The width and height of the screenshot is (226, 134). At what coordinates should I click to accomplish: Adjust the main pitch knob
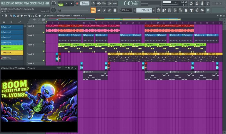click(x=54, y=10)
